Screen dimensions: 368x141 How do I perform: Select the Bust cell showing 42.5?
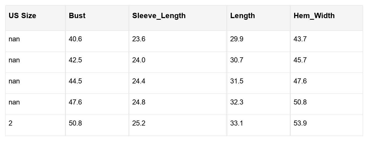75,60
